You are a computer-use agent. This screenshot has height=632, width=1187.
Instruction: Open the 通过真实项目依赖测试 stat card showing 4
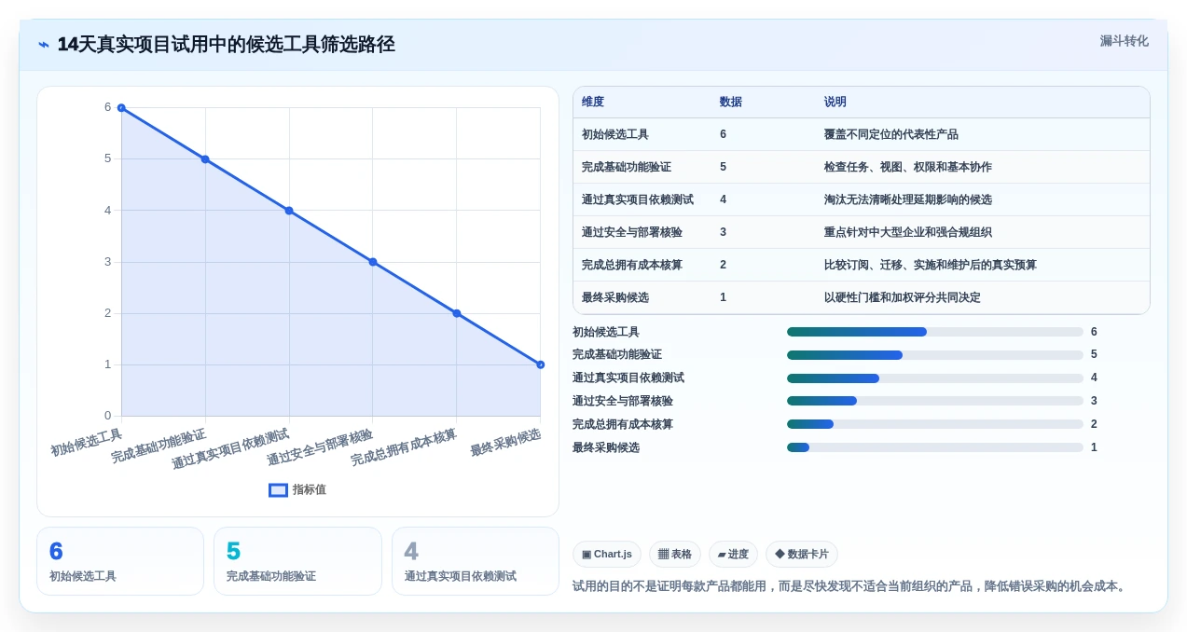[x=476, y=561]
